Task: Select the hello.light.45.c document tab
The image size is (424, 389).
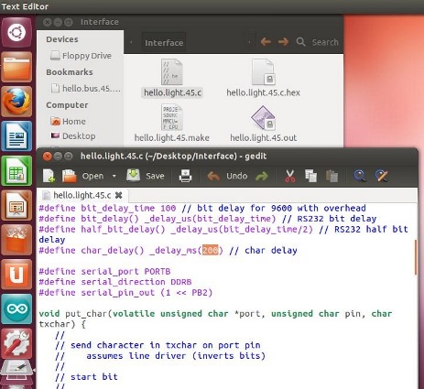Action: click(x=82, y=195)
